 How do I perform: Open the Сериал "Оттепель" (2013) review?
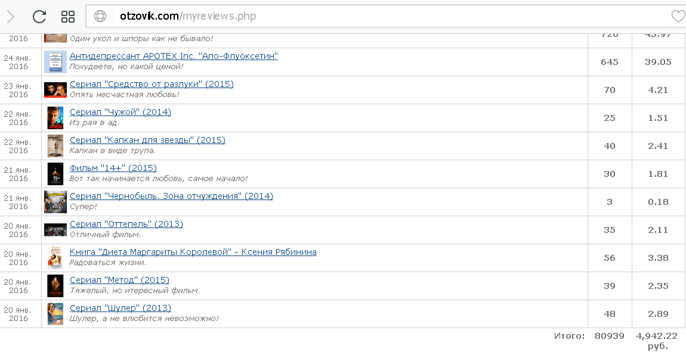[126, 224]
